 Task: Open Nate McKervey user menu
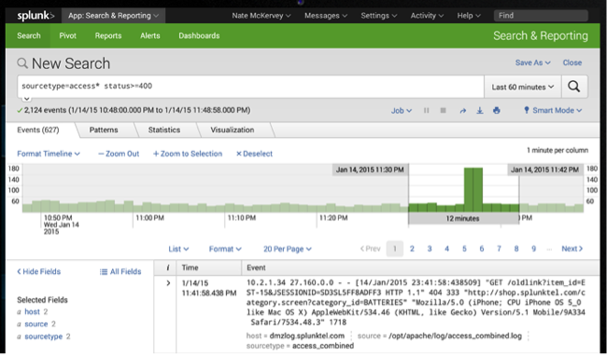pos(261,16)
